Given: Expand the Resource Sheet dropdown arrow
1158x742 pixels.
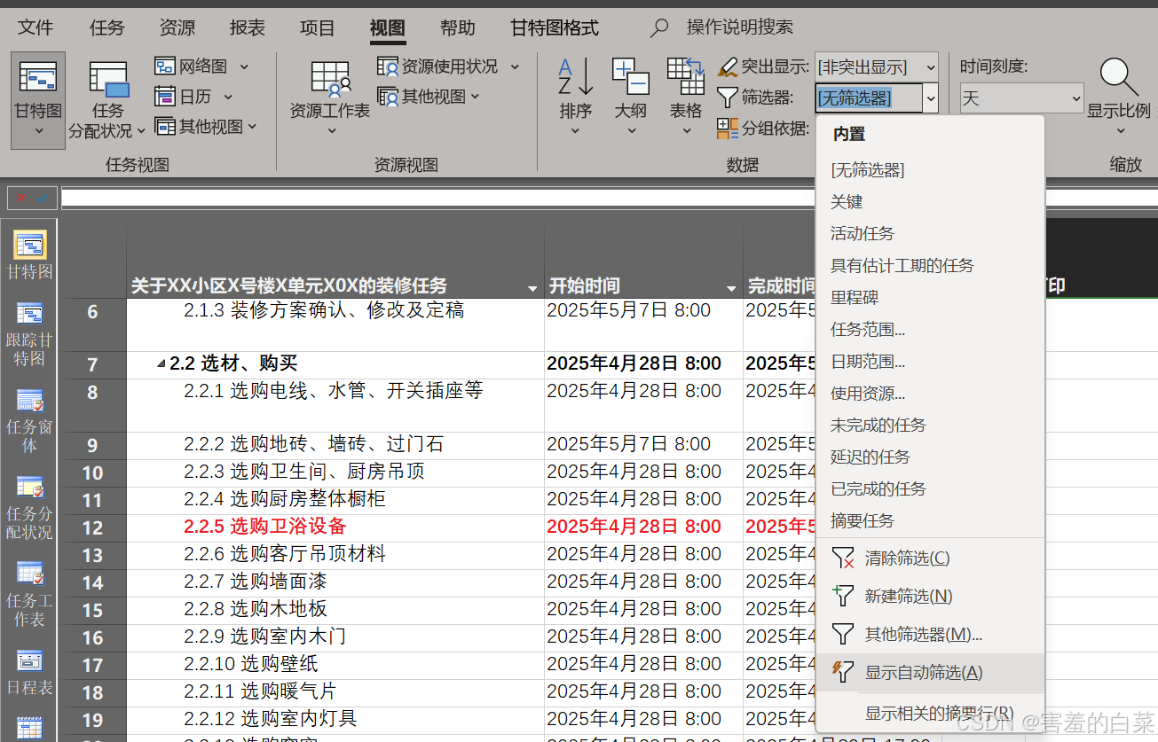Looking at the screenshot, I should (331, 131).
